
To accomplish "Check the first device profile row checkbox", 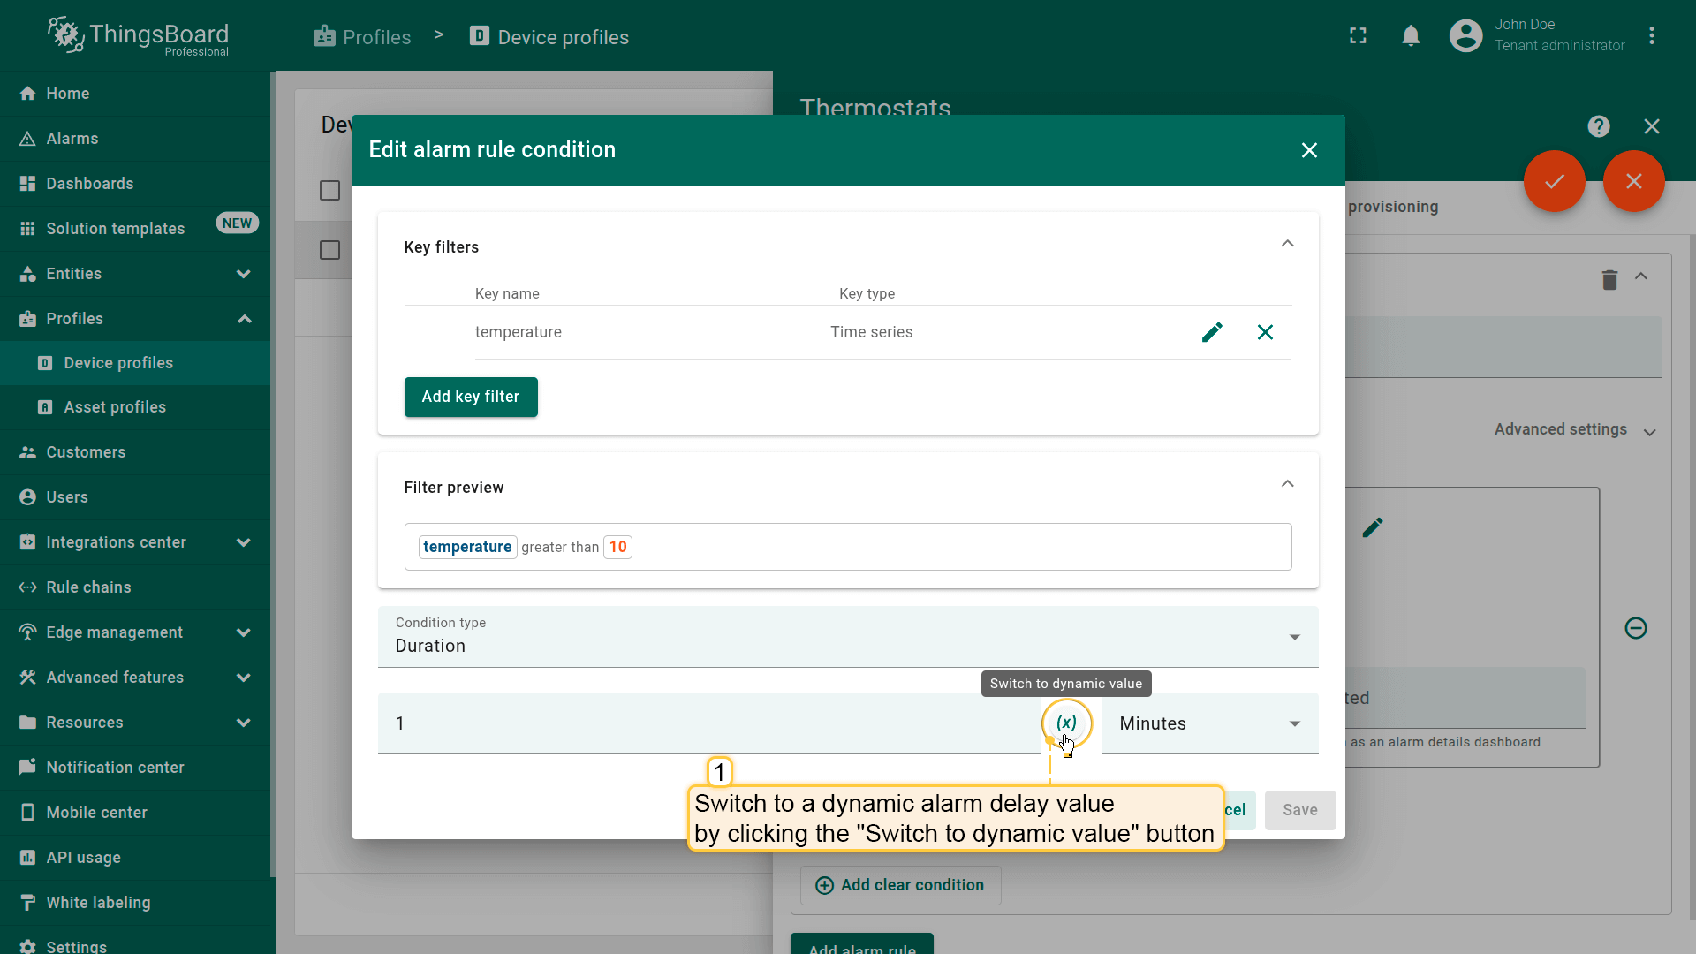I will coord(329,250).
